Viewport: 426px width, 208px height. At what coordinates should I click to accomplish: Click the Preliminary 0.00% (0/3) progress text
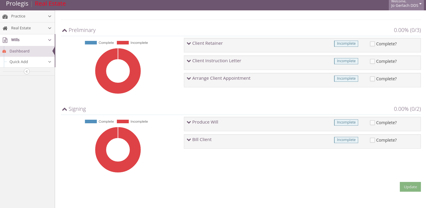point(407,30)
